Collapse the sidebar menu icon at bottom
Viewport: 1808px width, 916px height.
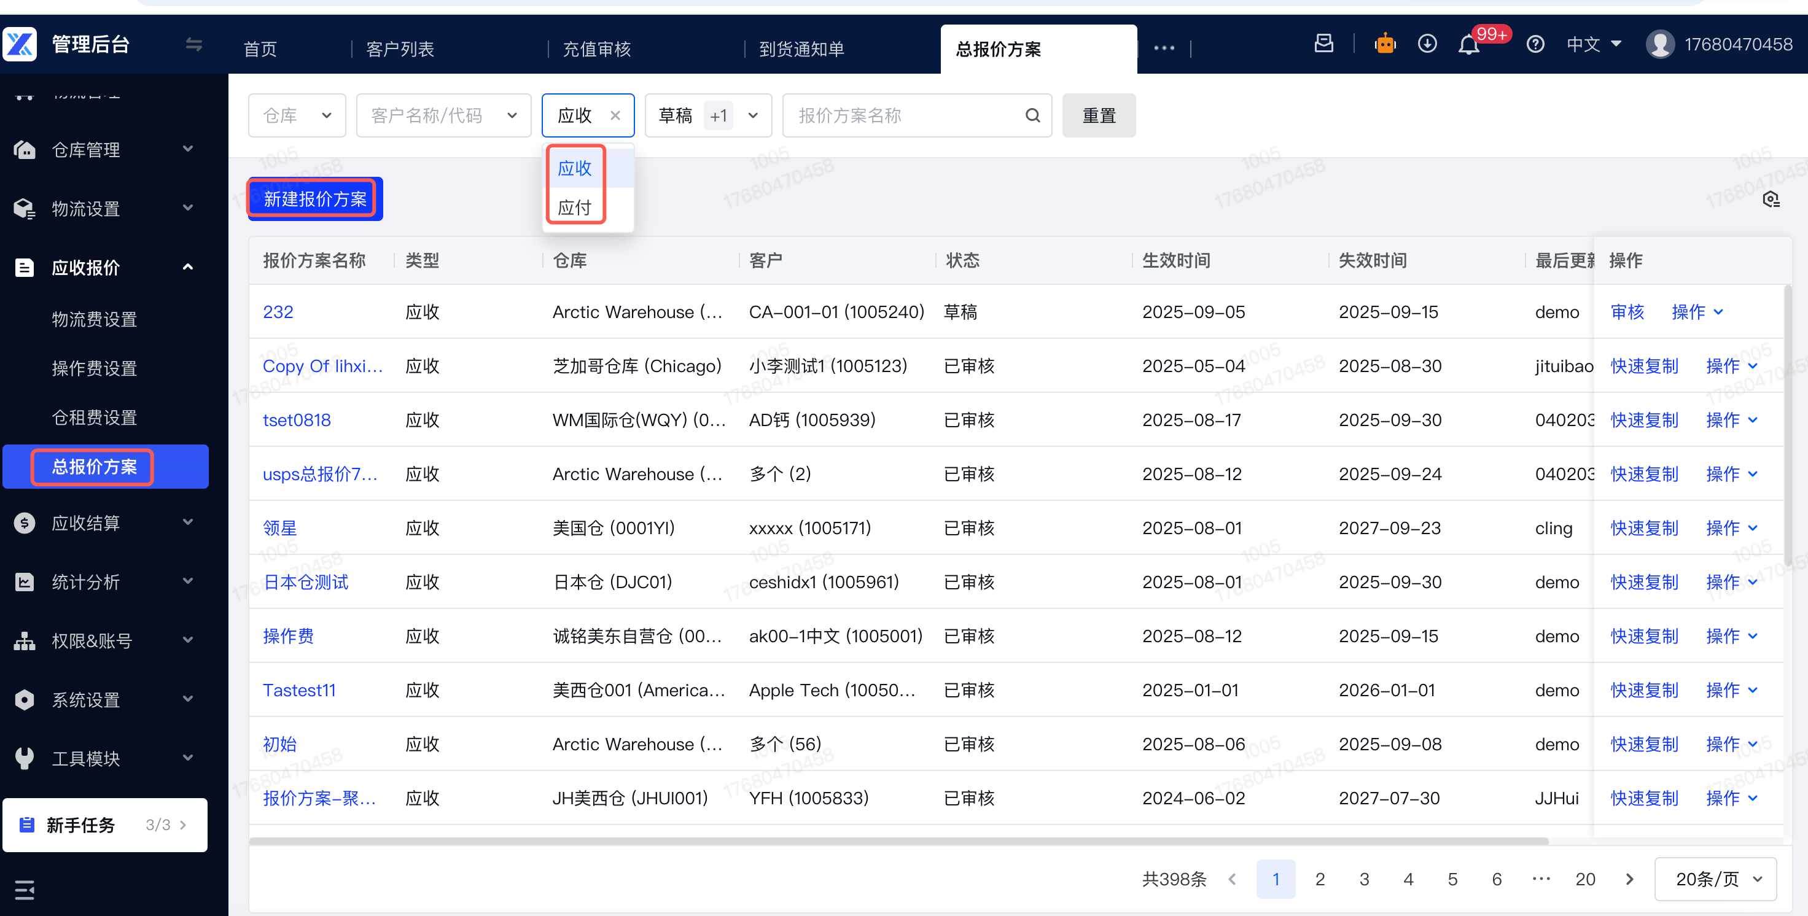tap(25, 890)
